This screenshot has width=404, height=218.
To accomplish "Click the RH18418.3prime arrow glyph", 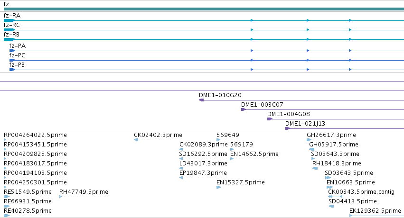I will click(x=315, y=168).
